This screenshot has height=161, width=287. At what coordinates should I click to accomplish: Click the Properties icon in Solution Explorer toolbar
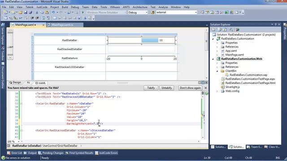pyautogui.click(x=213, y=30)
